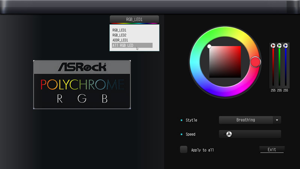300x169 pixels.
Task: Click the ASRock Polychrome RGB logo
Action: click(82, 85)
